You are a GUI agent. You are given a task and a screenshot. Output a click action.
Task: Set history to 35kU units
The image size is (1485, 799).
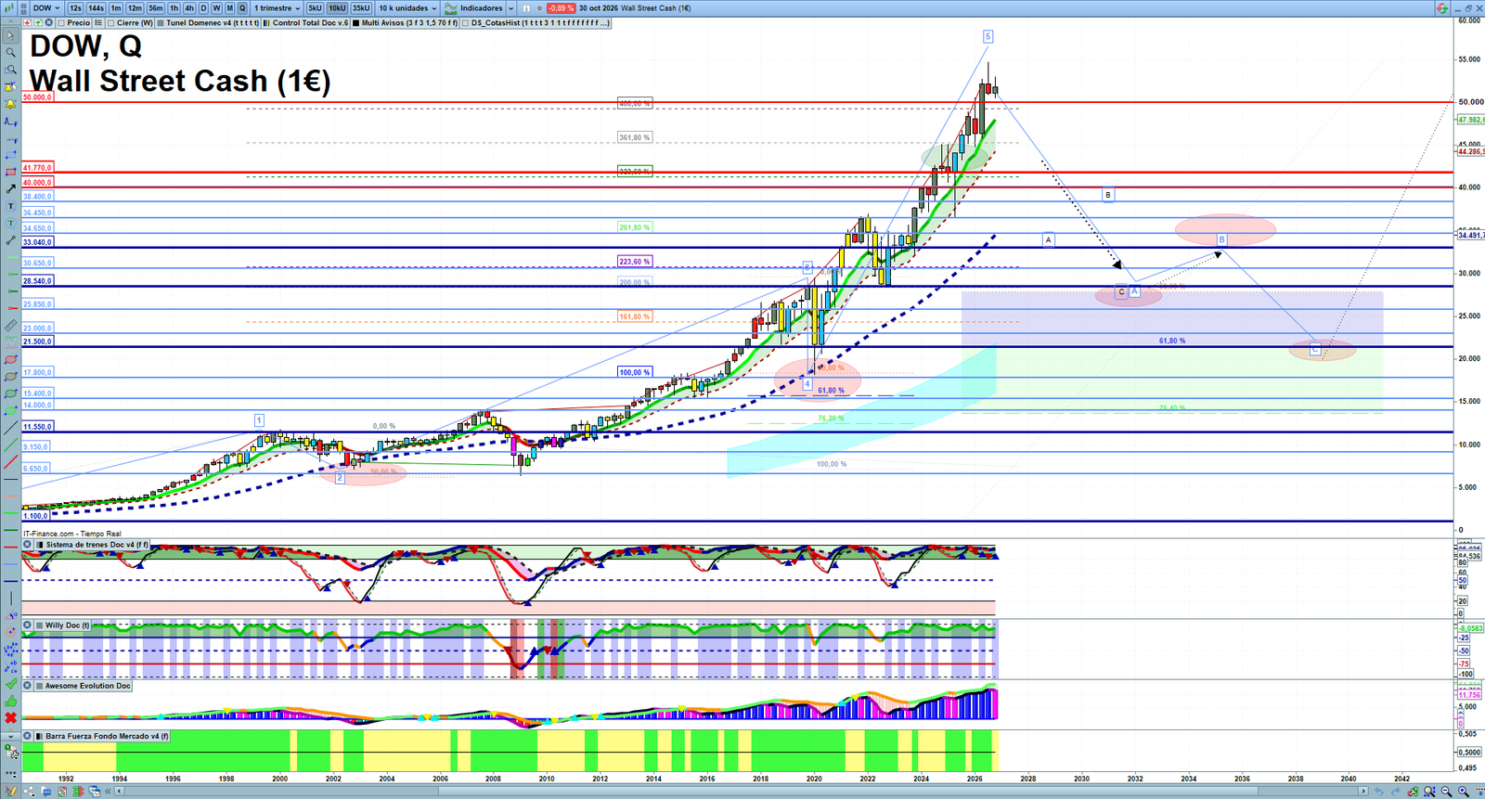point(361,8)
